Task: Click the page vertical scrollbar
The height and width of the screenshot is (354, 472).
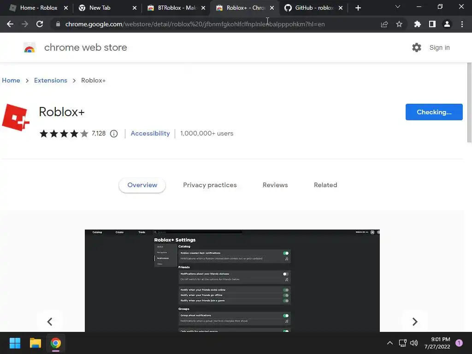Action: [x=469, y=102]
